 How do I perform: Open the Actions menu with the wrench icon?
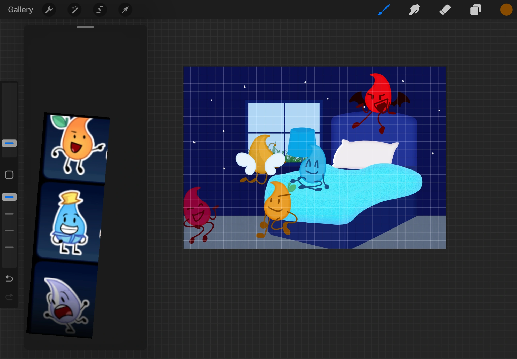pyautogui.click(x=49, y=10)
